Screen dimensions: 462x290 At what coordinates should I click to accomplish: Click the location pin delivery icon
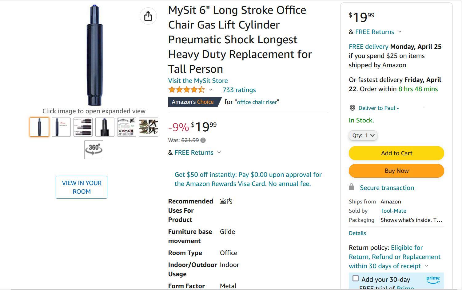[x=352, y=108]
